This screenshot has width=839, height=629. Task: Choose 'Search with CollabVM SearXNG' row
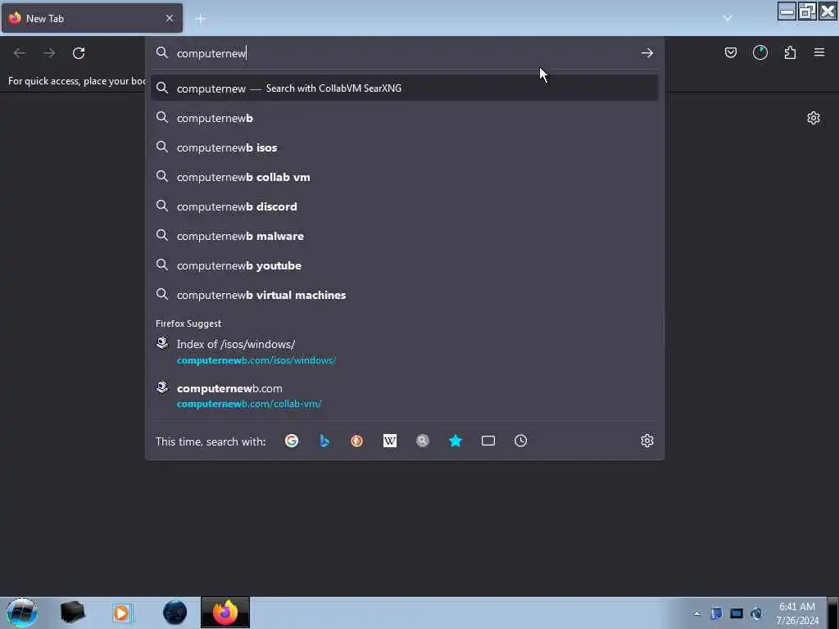405,88
